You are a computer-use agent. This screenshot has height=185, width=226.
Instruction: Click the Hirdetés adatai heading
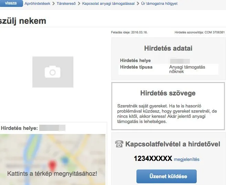point(168,48)
